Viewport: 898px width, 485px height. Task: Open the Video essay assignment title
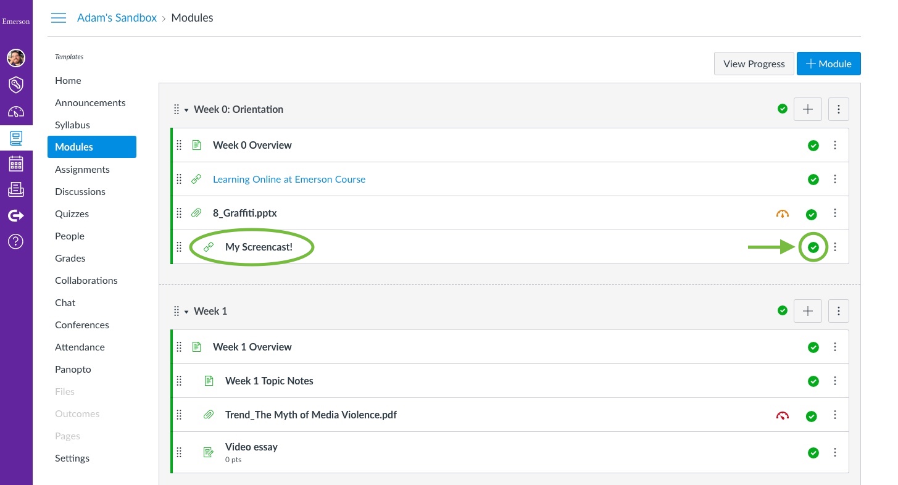point(251,447)
